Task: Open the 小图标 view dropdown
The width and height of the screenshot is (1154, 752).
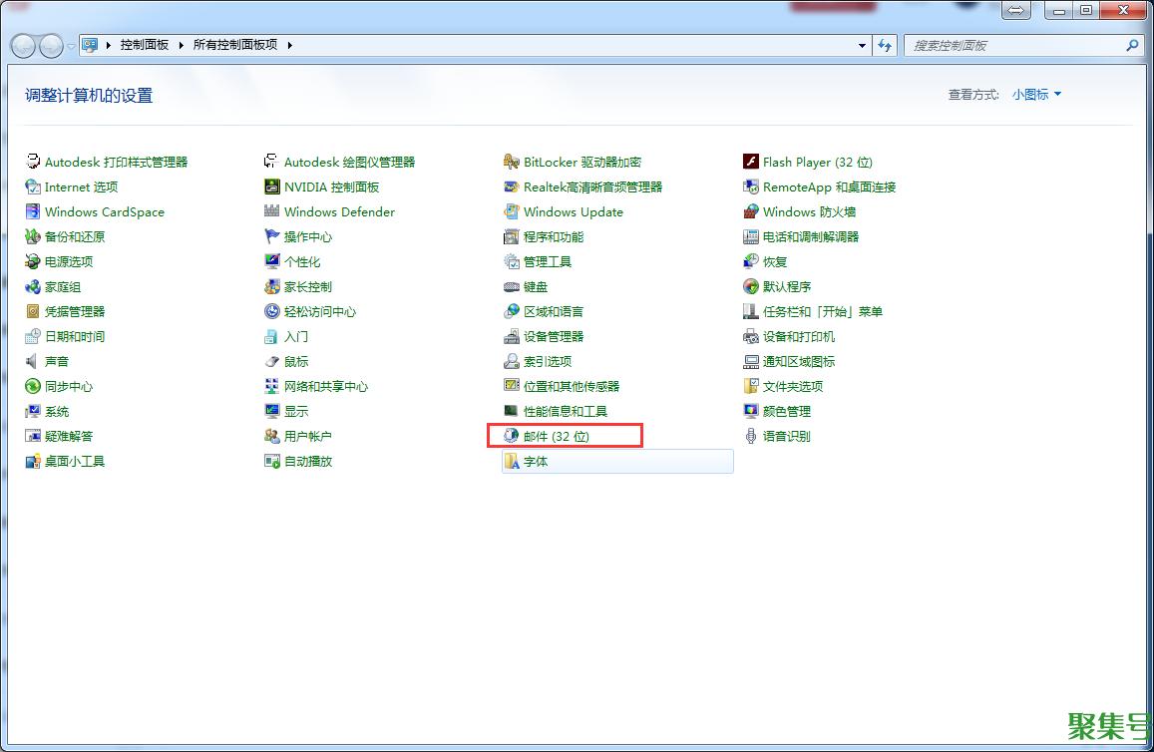Action: click(1035, 94)
